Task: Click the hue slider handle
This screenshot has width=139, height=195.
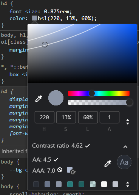Action: pos(92,93)
